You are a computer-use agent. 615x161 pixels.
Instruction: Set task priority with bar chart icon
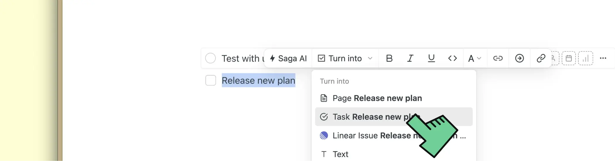coord(586,58)
